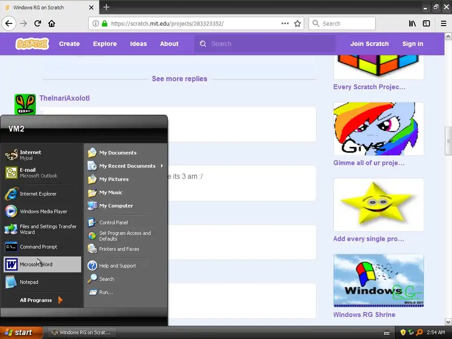The width and height of the screenshot is (452, 339).
Task: Open Command Prompt
Action: click(x=42, y=247)
